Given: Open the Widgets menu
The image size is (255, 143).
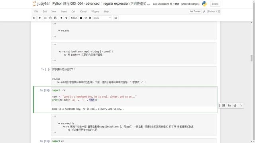Looking at the screenshot, I should tap(95, 12).
